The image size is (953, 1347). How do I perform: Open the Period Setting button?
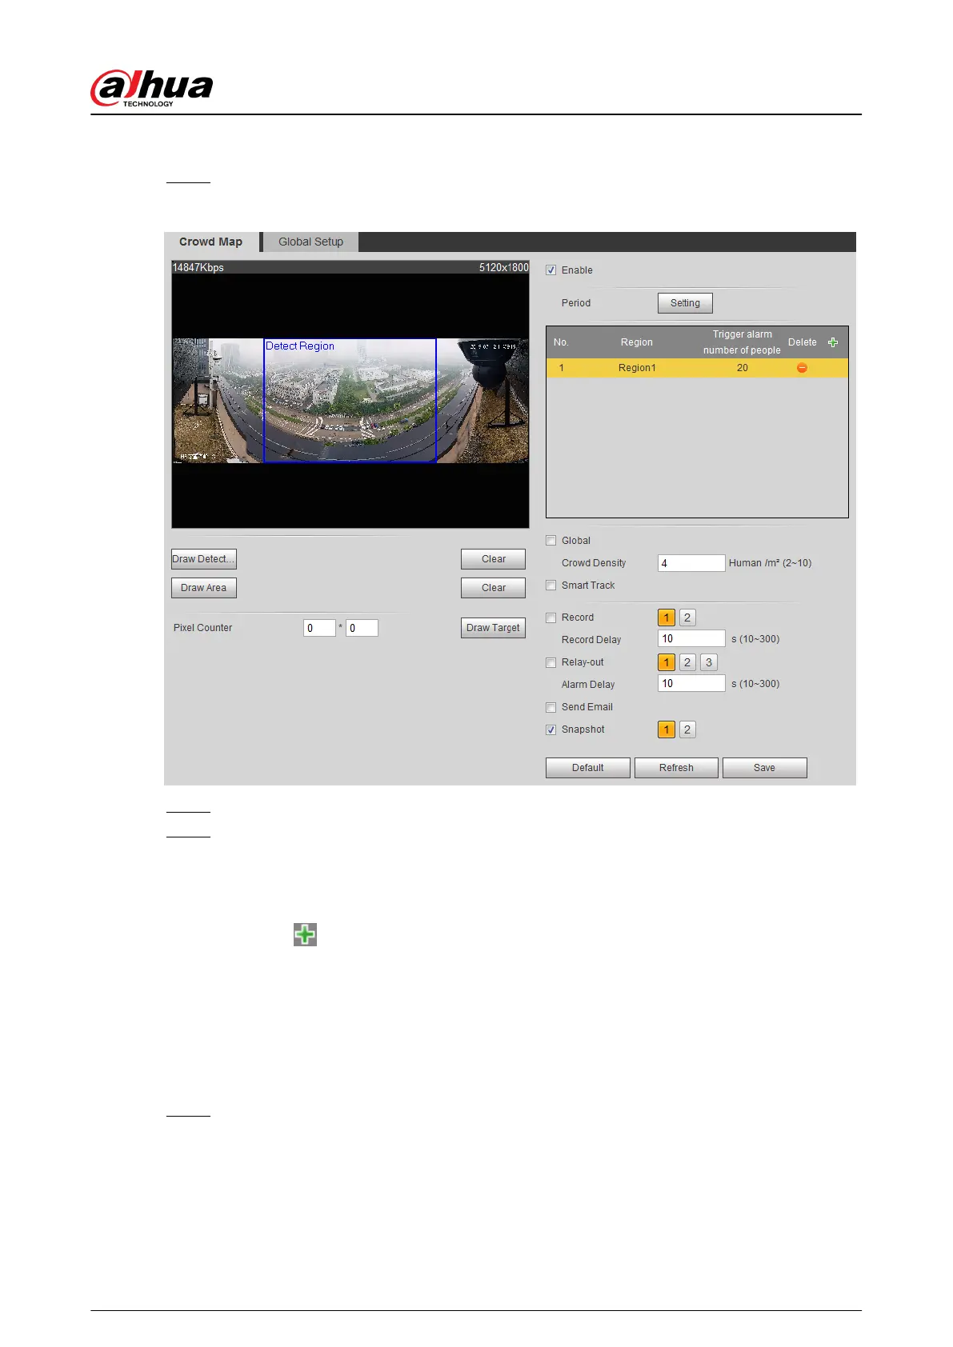coord(685,303)
